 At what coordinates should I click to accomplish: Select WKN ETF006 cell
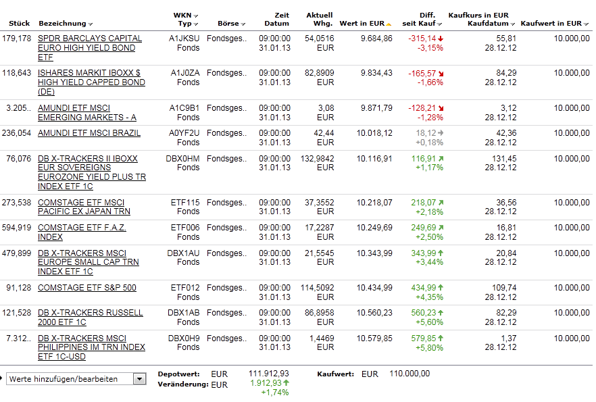pos(184,228)
